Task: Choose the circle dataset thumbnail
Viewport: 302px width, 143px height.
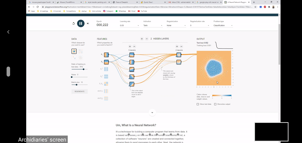Action: (x=74, y=51)
